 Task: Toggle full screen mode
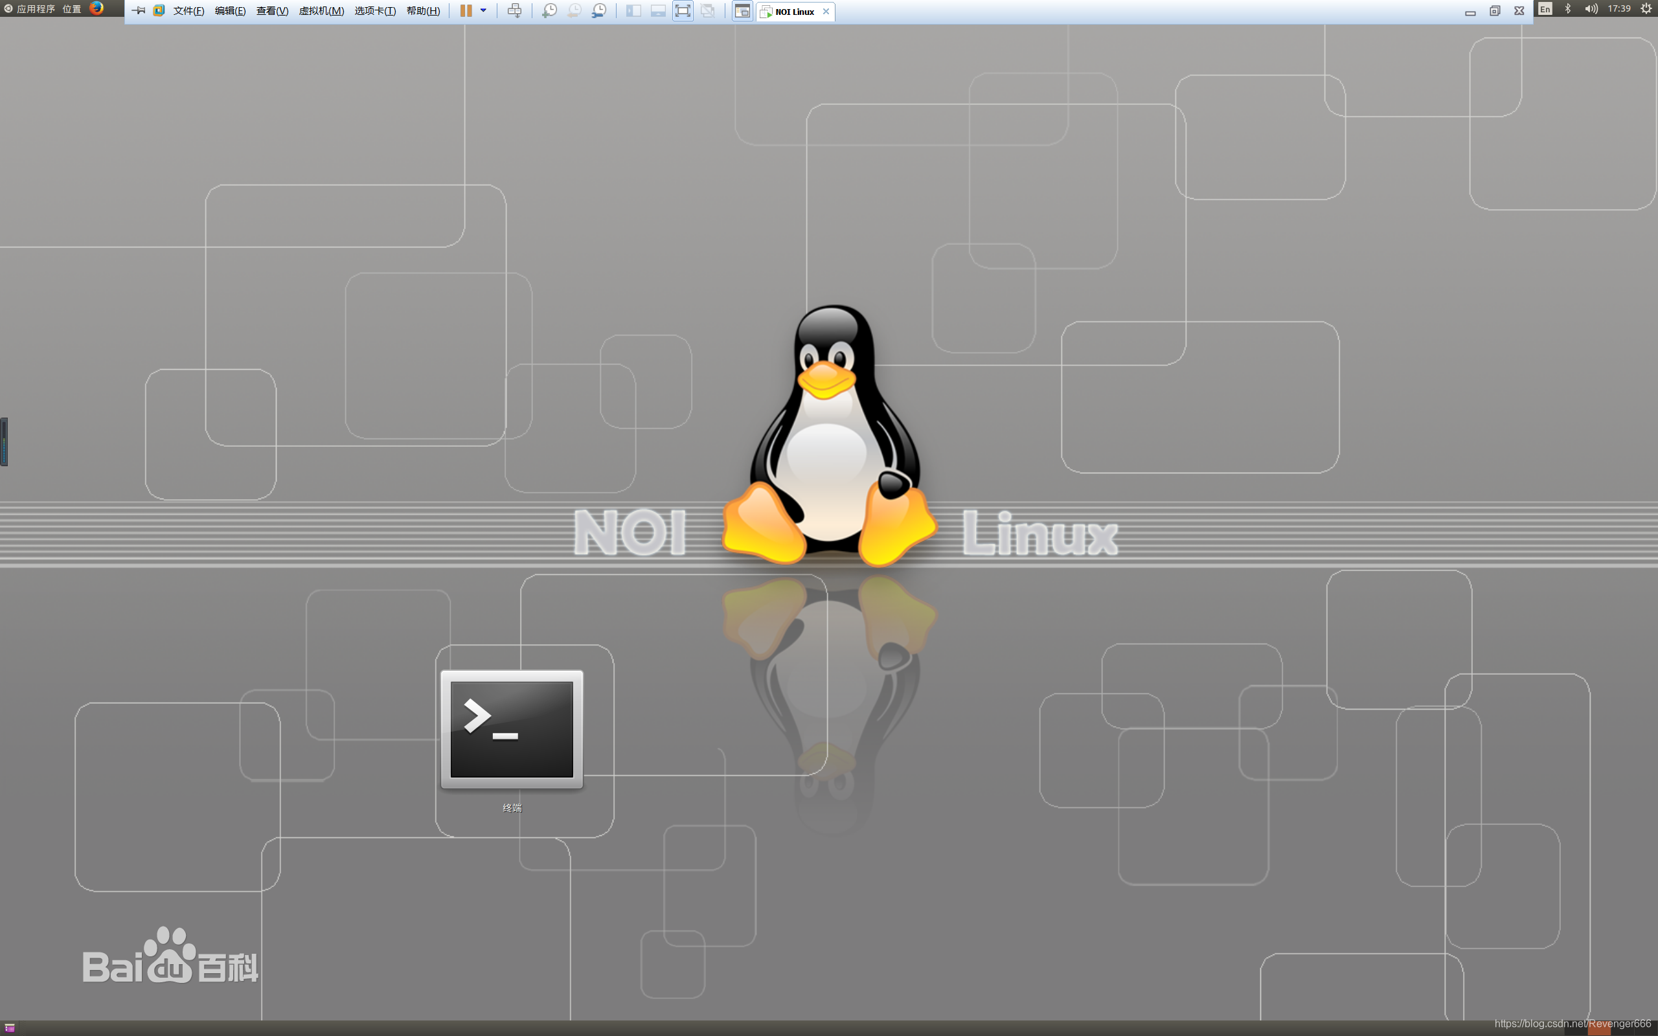(683, 11)
